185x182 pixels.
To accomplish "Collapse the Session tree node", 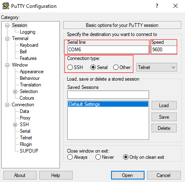I will [x=7, y=25].
